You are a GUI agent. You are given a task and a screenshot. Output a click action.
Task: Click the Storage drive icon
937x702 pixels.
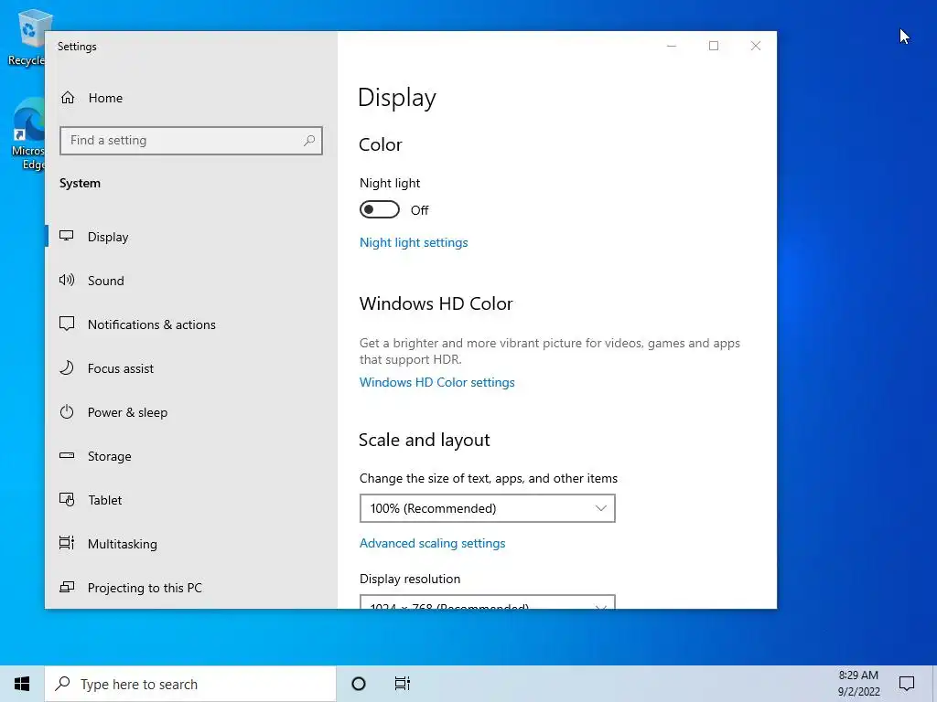point(66,455)
